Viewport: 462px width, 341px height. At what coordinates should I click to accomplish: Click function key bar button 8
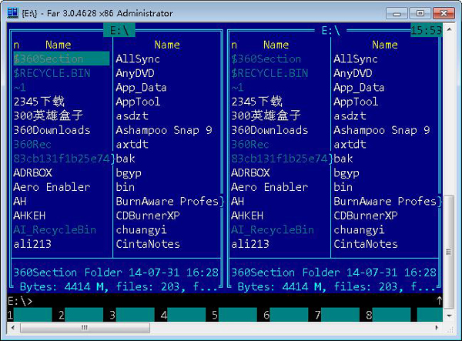point(388,315)
